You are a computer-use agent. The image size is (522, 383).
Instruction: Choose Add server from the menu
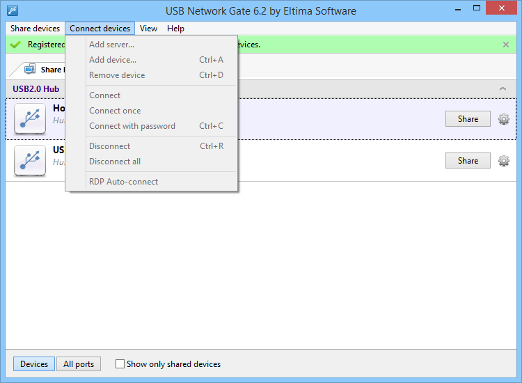[x=111, y=45]
